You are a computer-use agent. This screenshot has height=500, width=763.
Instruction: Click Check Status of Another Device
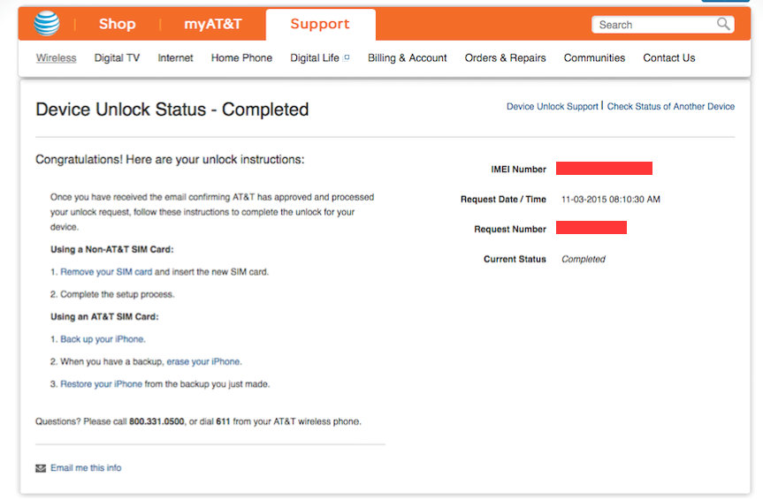(670, 107)
